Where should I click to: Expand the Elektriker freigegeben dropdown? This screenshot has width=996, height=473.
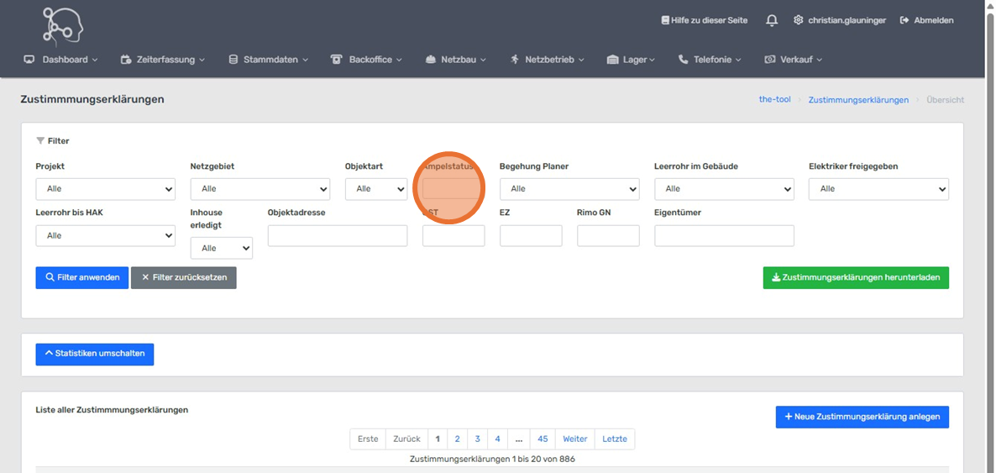pos(878,189)
